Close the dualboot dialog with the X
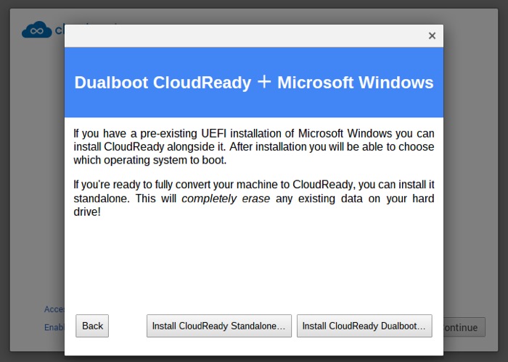The image size is (508, 362). coord(432,35)
